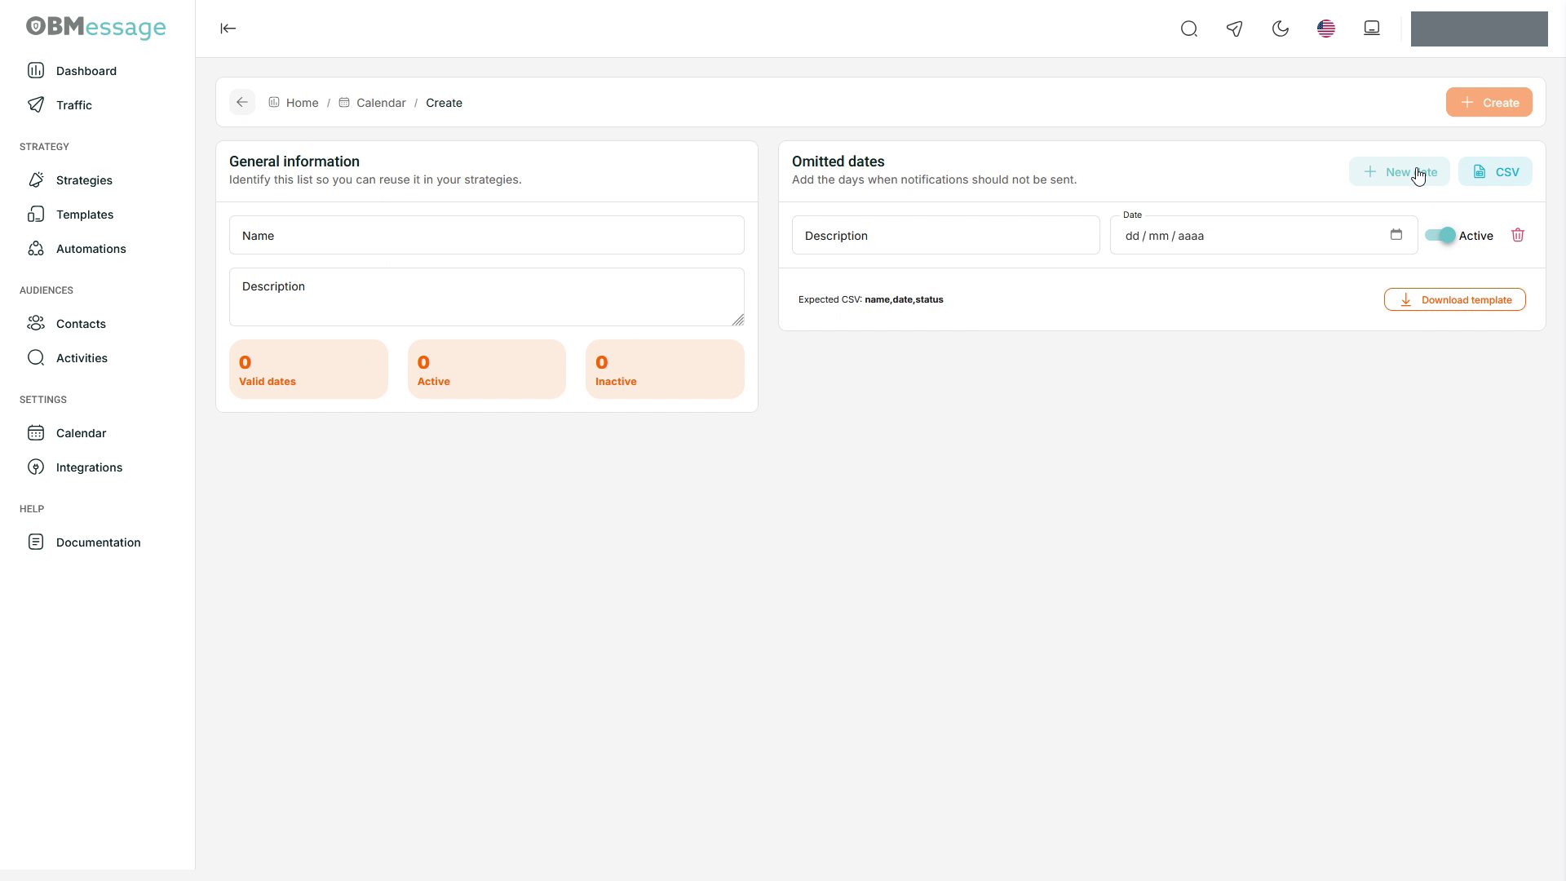Image resolution: width=1566 pixels, height=881 pixels.
Task: Open Documentation in the sidebar
Action: (x=97, y=542)
